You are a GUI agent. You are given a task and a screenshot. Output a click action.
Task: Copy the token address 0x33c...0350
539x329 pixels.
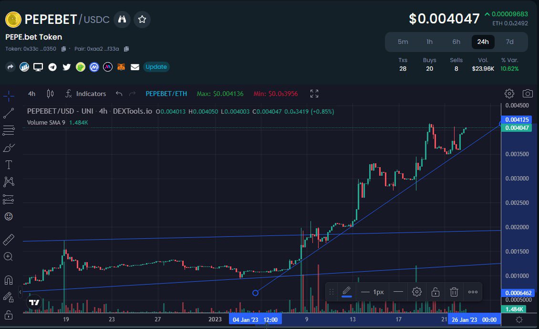tap(63, 49)
